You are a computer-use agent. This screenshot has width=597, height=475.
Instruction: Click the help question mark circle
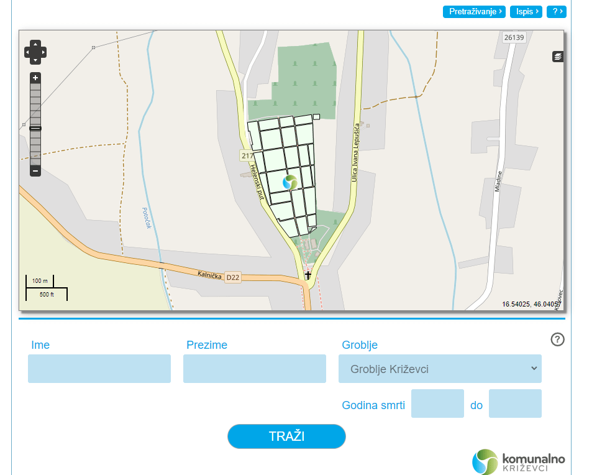click(557, 339)
